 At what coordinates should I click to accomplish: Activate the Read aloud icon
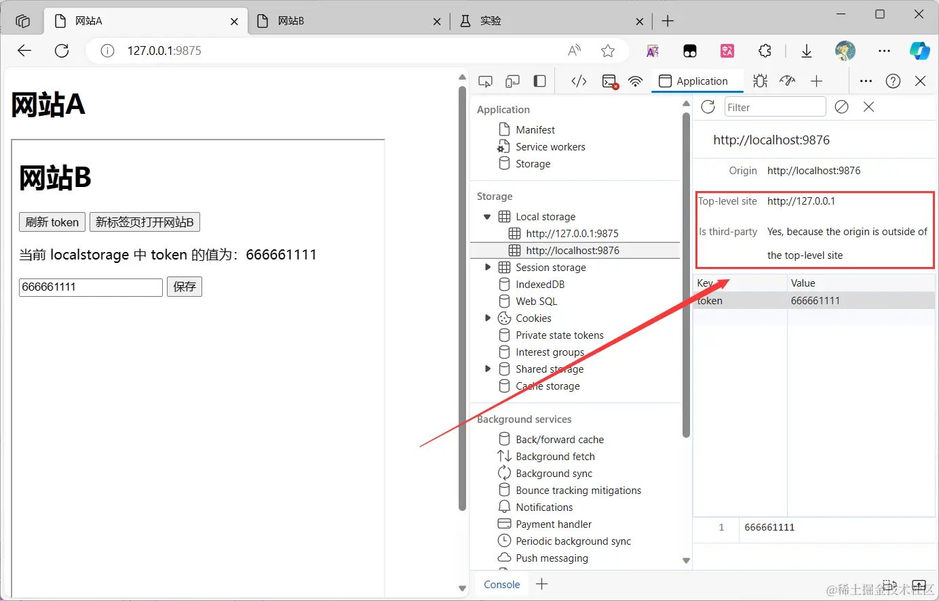[575, 51]
